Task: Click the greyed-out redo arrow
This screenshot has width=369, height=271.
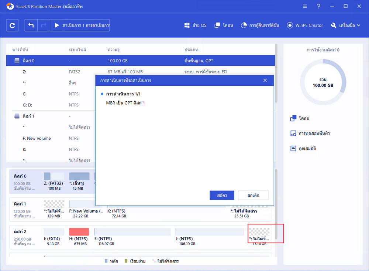Action: 44,25
